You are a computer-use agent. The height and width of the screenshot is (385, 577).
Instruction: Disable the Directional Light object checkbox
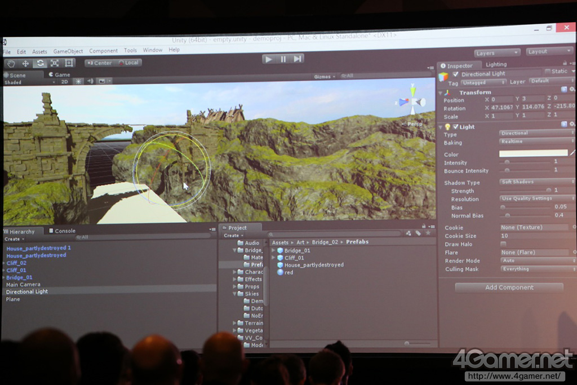click(455, 74)
